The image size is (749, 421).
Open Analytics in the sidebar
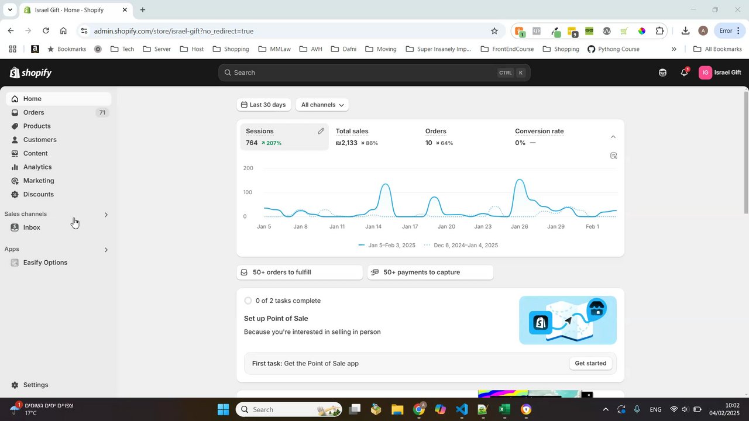click(x=59, y=167)
